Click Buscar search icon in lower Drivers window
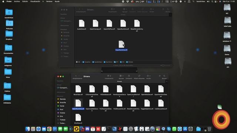Viewport: 237px width, 133px height. click(x=164, y=76)
